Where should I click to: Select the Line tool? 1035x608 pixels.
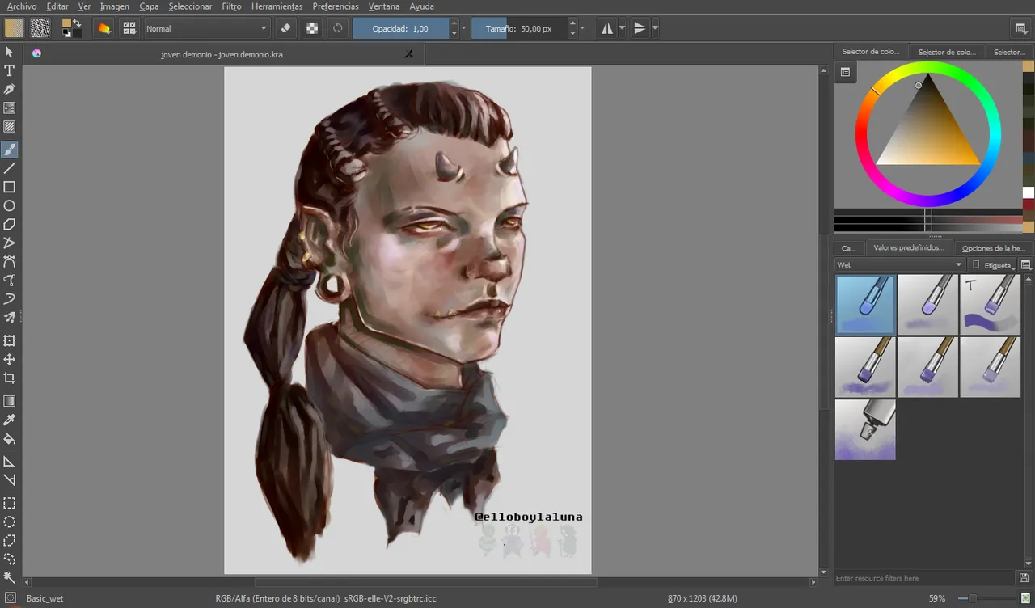[10, 168]
